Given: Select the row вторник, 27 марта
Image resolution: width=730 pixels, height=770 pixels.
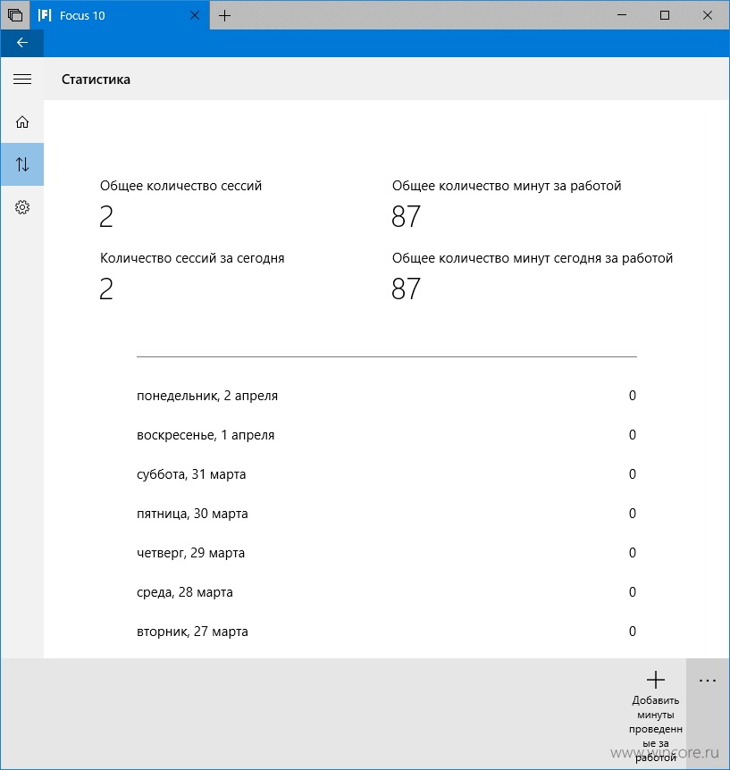Looking at the screenshot, I should tap(387, 632).
